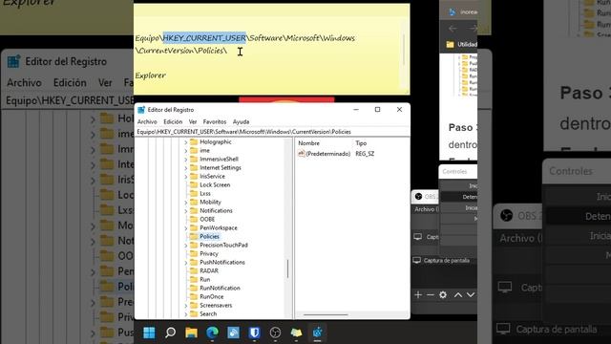Select the Lxss key

pos(205,193)
